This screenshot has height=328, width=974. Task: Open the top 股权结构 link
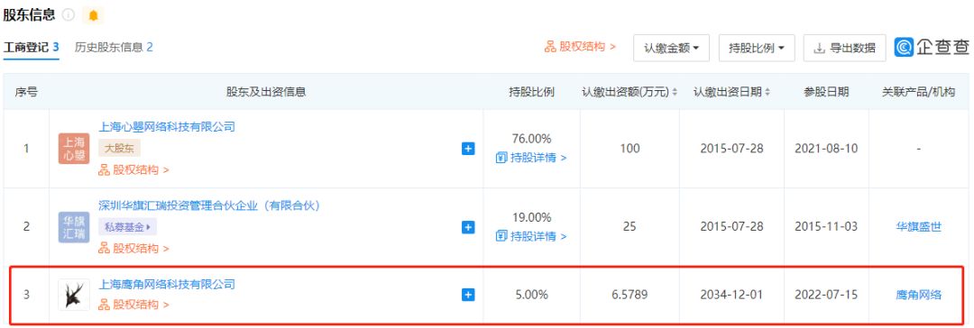(x=580, y=47)
